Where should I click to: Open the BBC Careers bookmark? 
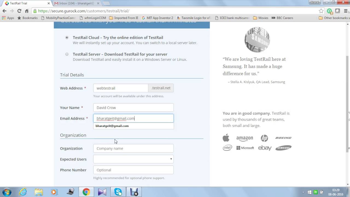[282, 18]
